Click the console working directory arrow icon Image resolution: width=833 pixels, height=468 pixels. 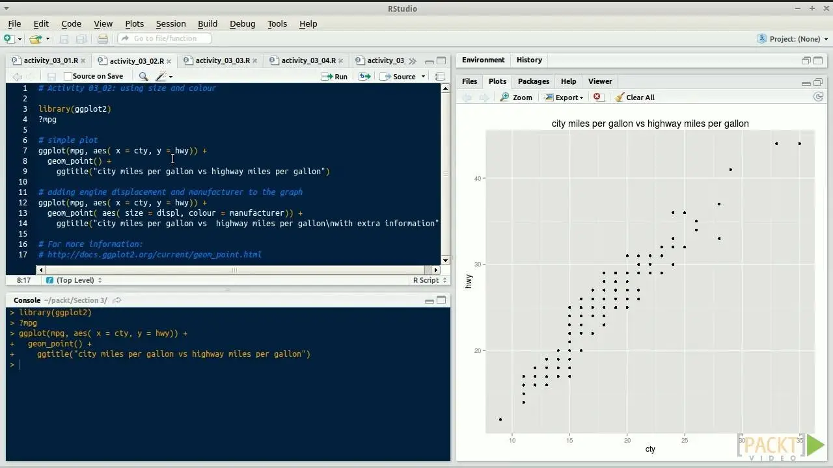tap(117, 300)
